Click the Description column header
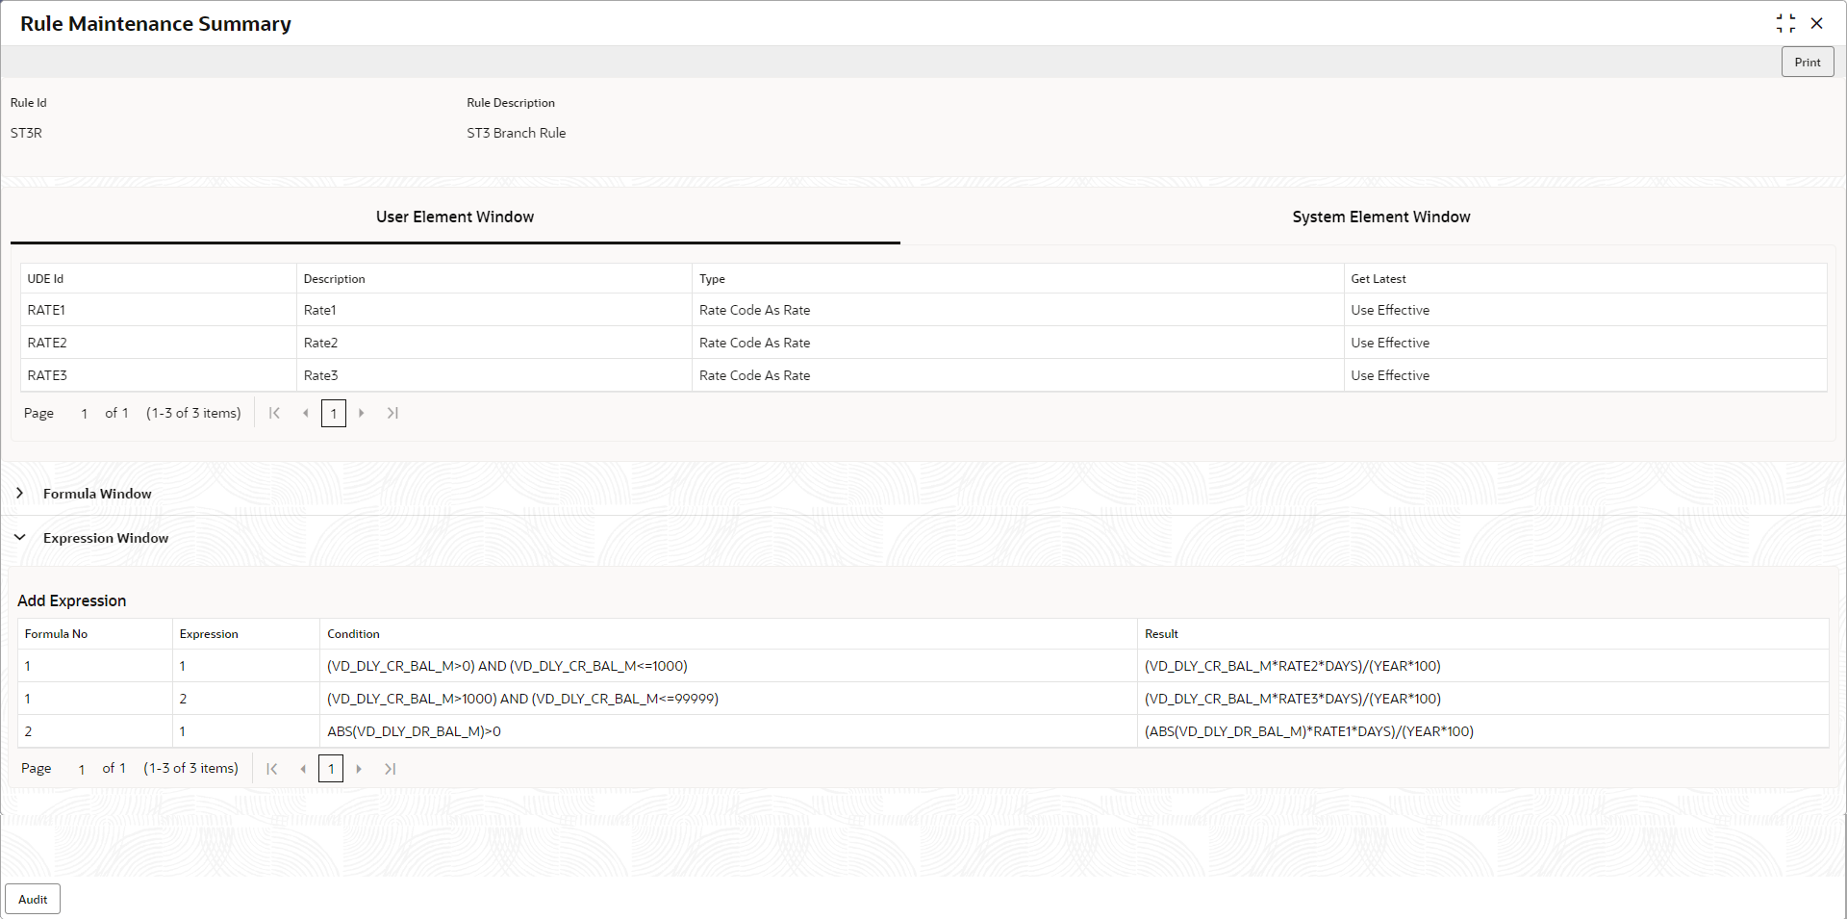This screenshot has height=919, width=1847. [494, 278]
